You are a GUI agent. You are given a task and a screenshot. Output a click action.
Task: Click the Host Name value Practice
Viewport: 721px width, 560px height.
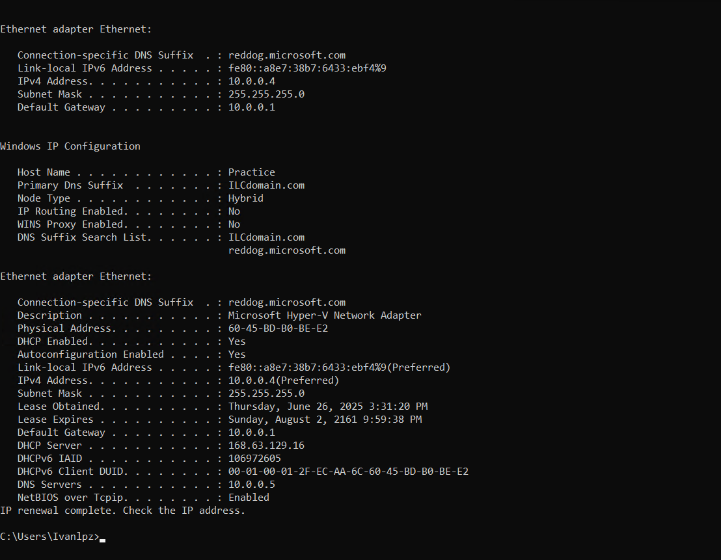[252, 172]
